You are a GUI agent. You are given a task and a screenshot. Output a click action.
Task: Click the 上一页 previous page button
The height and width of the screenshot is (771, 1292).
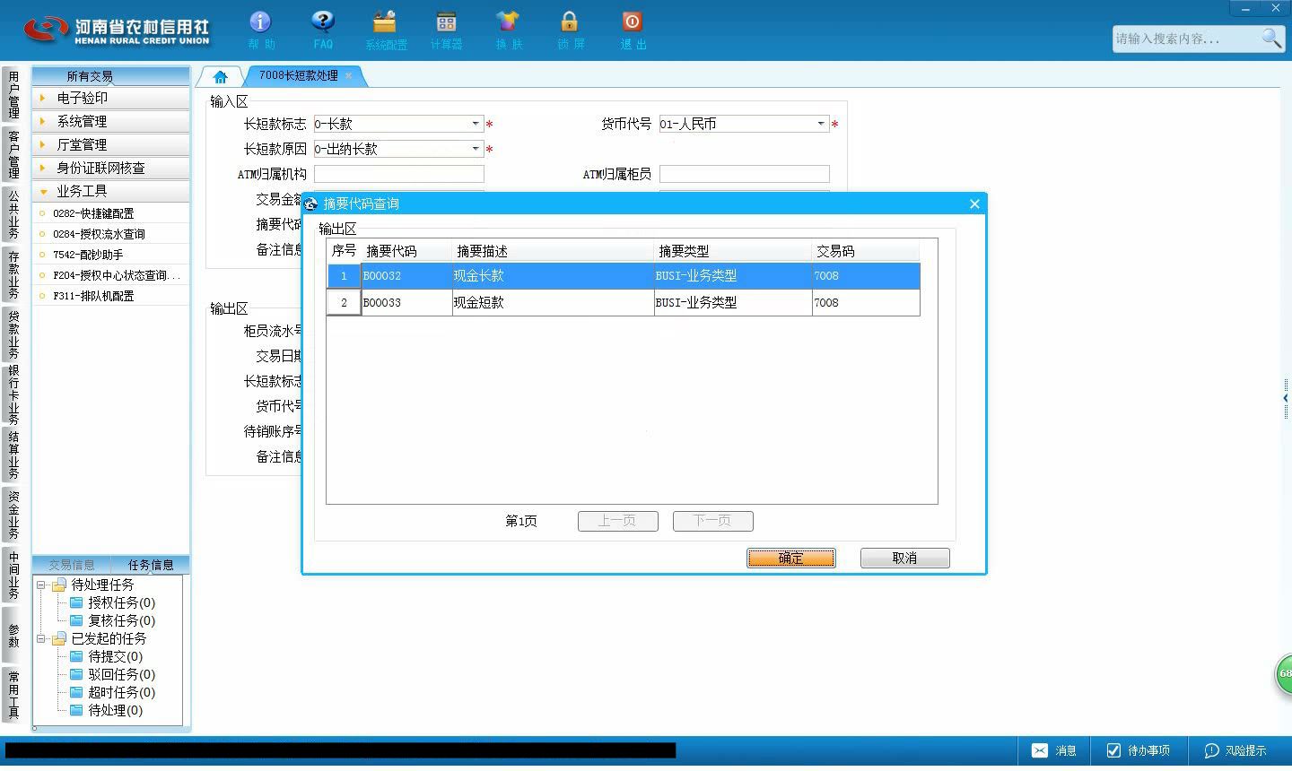(x=617, y=521)
